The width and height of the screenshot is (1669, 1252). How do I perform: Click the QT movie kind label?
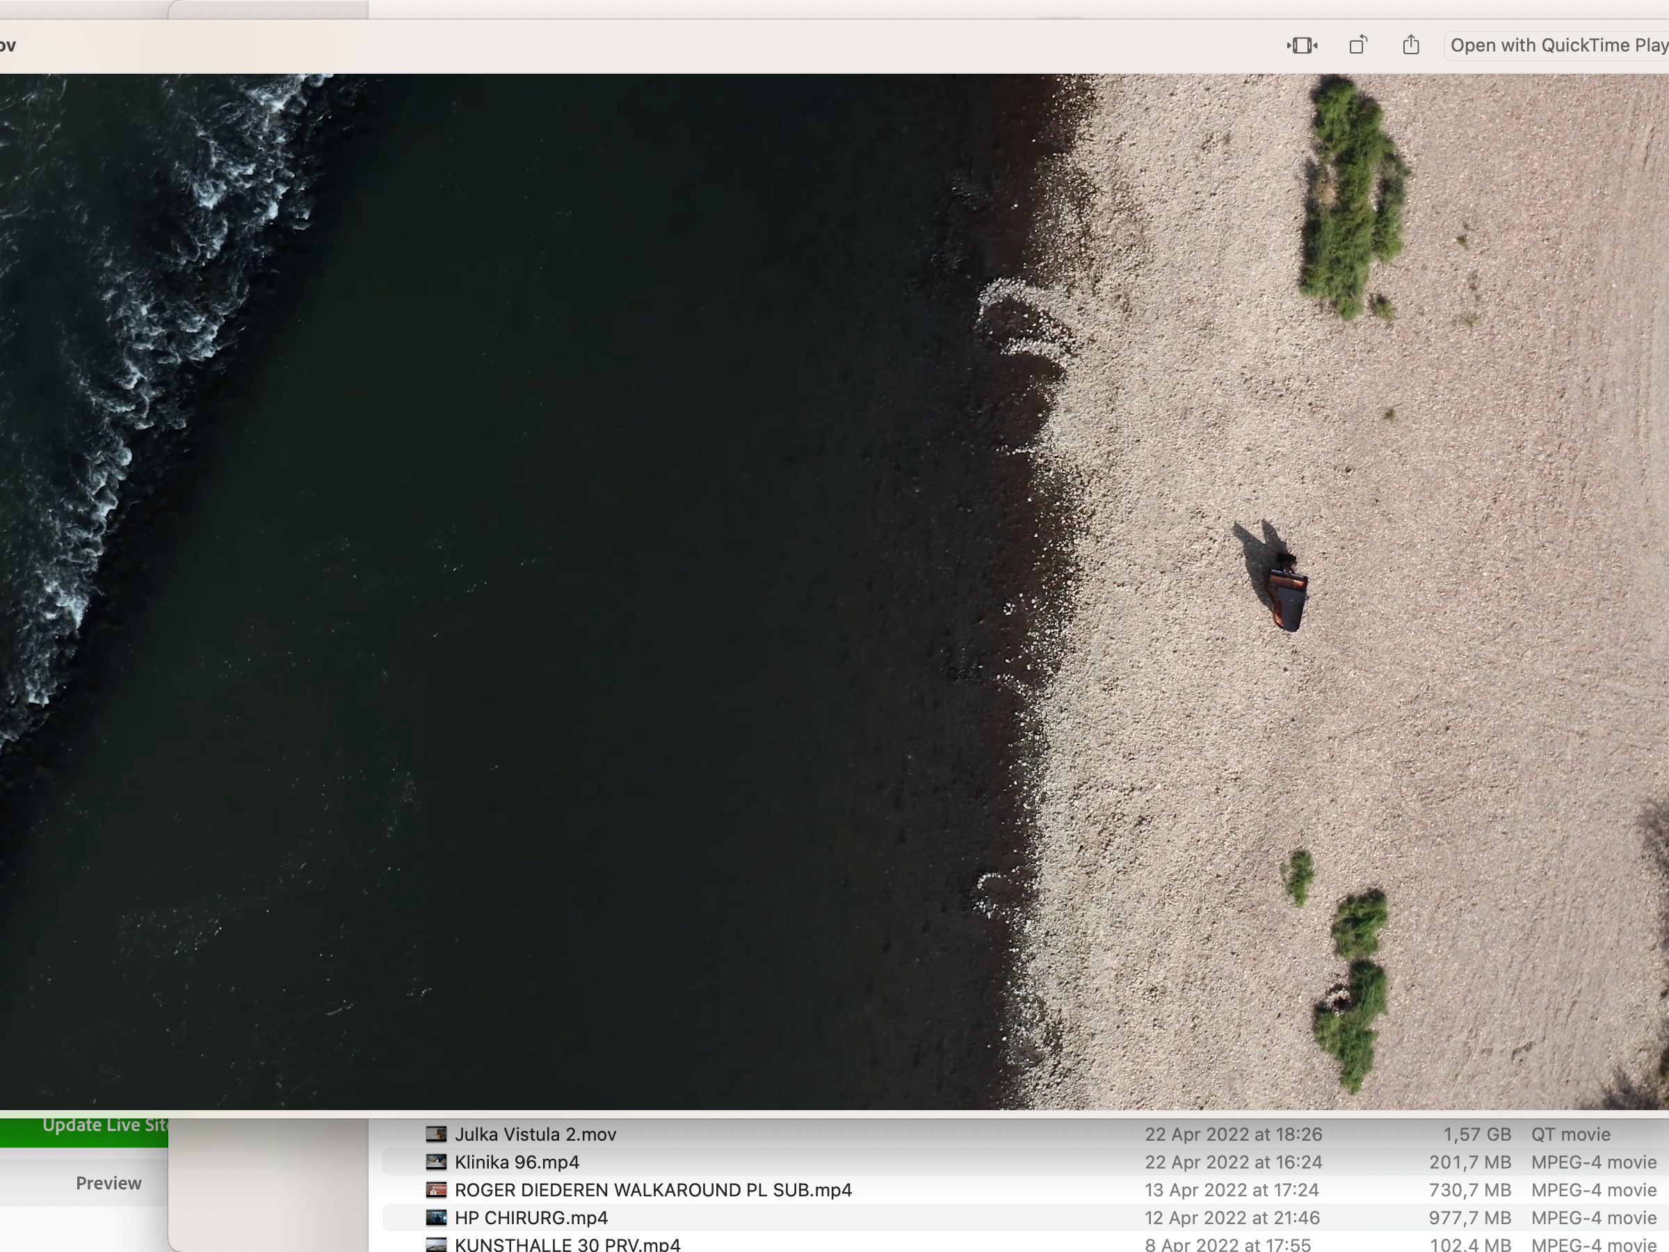click(x=1570, y=1134)
